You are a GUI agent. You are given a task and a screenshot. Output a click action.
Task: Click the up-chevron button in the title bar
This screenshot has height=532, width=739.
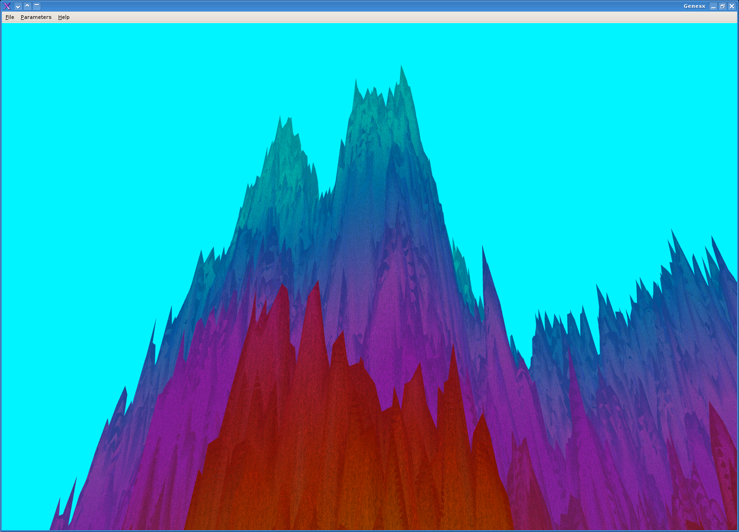click(x=27, y=6)
